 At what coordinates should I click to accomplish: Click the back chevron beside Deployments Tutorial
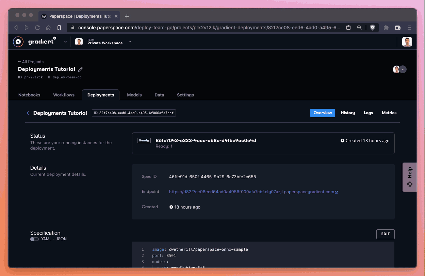click(x=28, y=113)
